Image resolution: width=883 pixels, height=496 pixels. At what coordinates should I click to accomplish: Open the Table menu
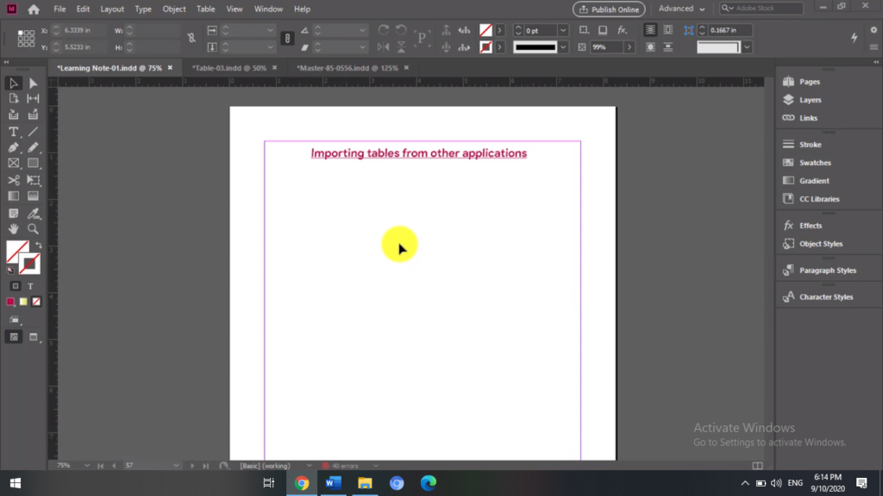coord(205,9)
